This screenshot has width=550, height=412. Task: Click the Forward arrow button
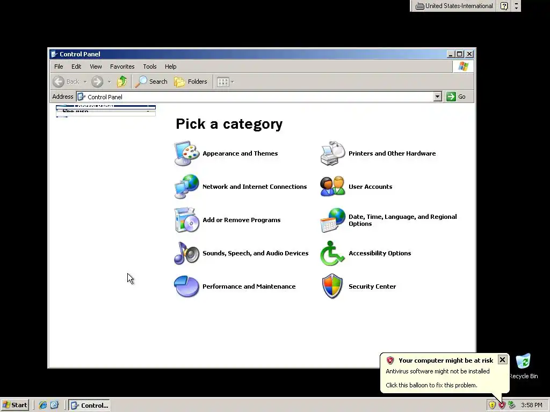pos(97,82)
